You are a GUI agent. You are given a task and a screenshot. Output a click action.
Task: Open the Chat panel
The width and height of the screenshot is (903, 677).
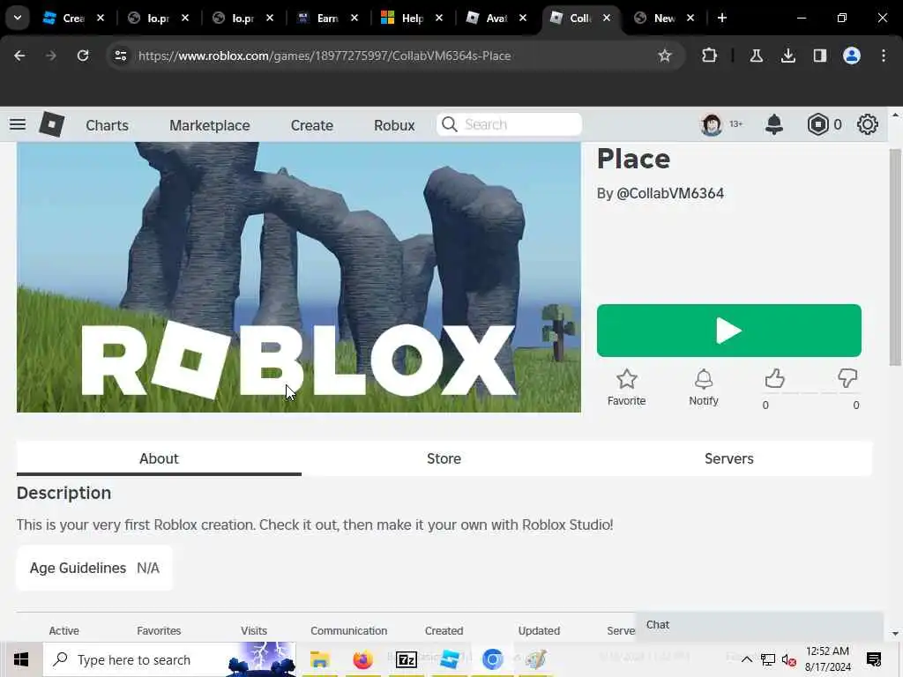(759, 625)
